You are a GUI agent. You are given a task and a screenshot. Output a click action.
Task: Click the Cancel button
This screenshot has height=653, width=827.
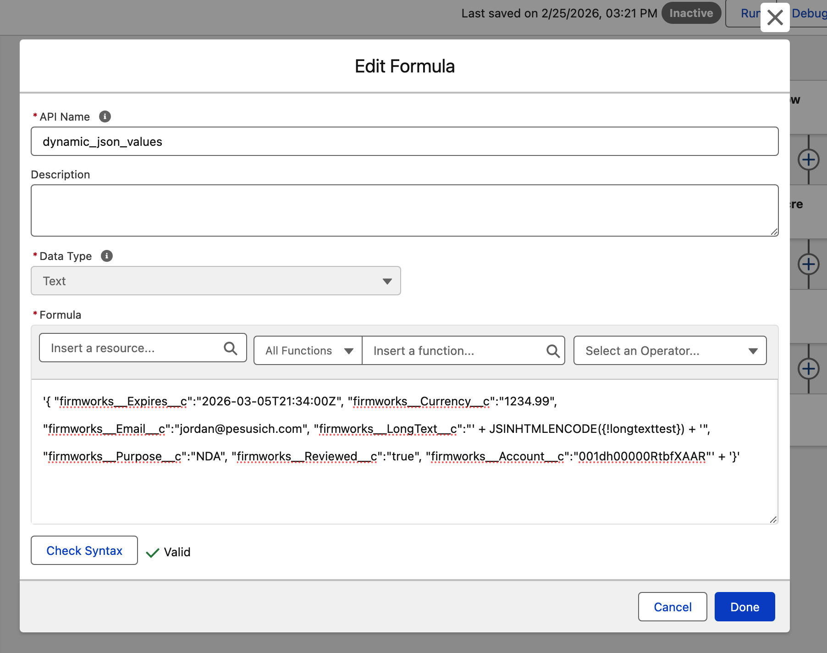click(672, 606)
